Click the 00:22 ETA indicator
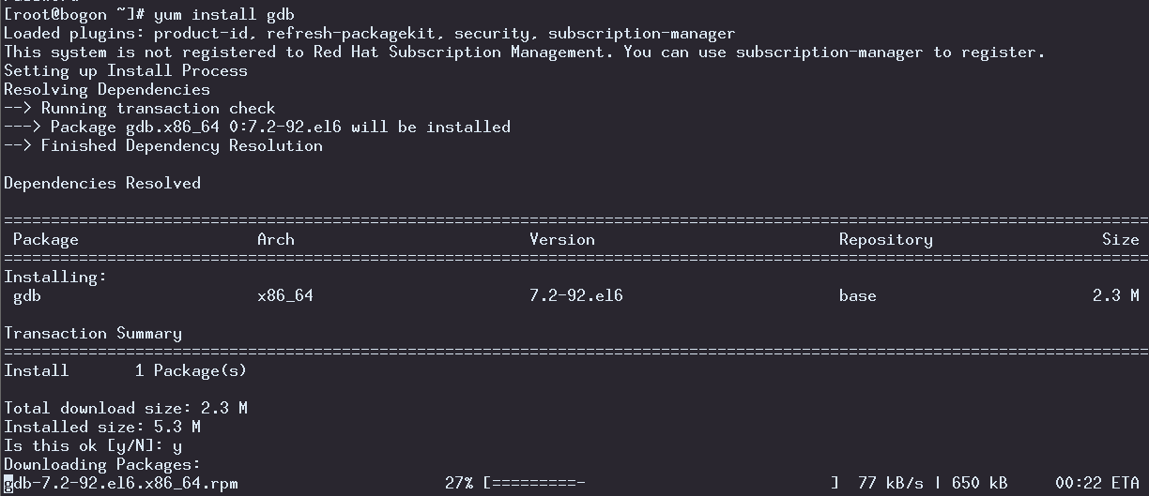1149x496 pixels. click(1097, 484)
